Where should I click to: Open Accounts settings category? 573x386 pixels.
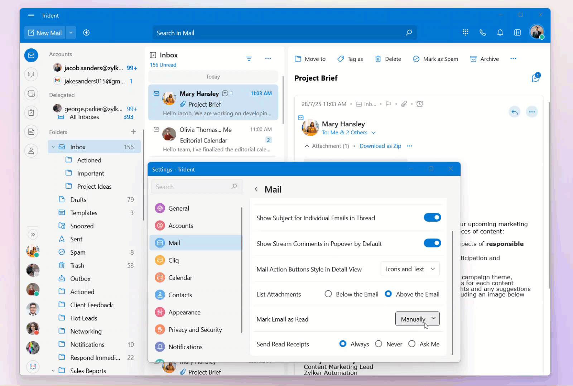pos(196,226)
